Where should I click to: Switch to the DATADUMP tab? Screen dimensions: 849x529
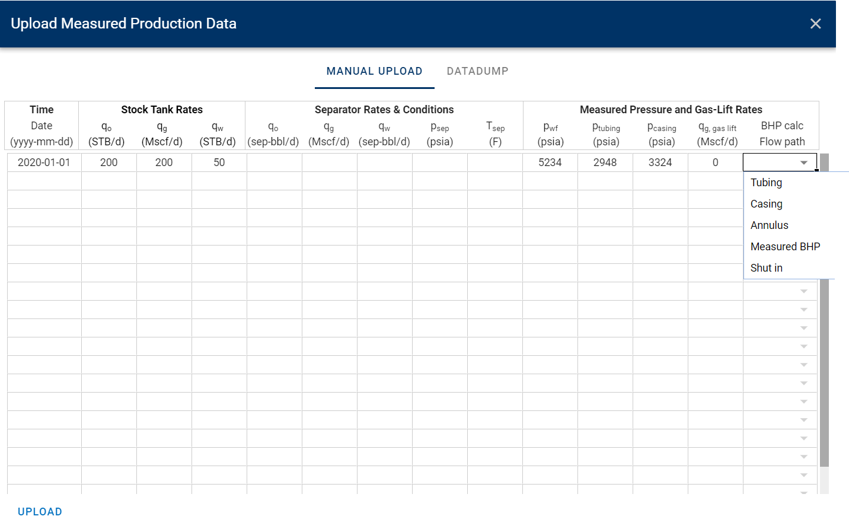coord(477,71)
